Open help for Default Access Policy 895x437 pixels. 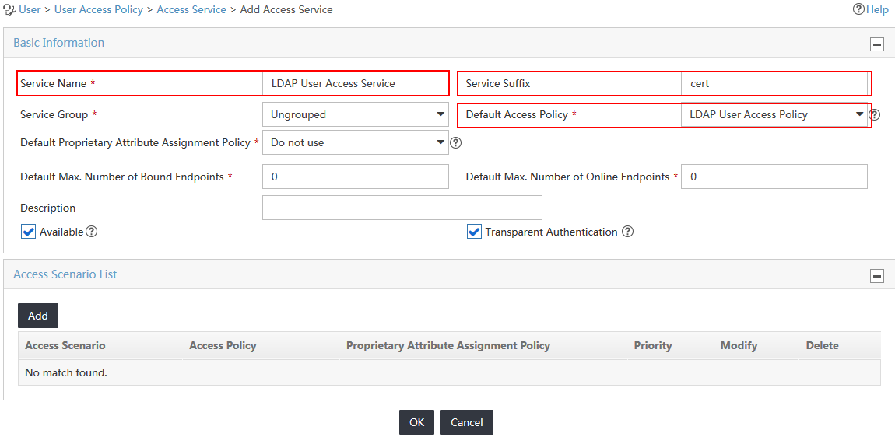(875, 114)
